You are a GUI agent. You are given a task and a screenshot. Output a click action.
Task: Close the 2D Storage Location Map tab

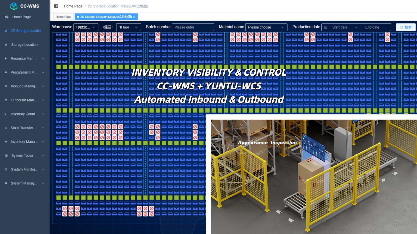pyautogui.click(x=134, y=17)
